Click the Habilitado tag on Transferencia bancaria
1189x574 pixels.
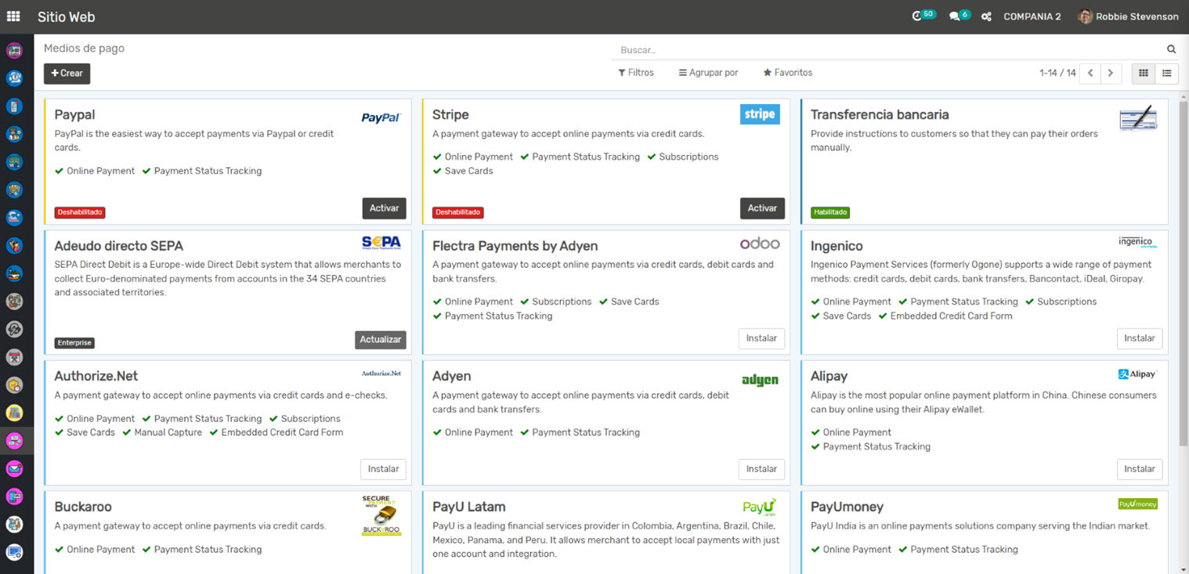pos(830,212)
